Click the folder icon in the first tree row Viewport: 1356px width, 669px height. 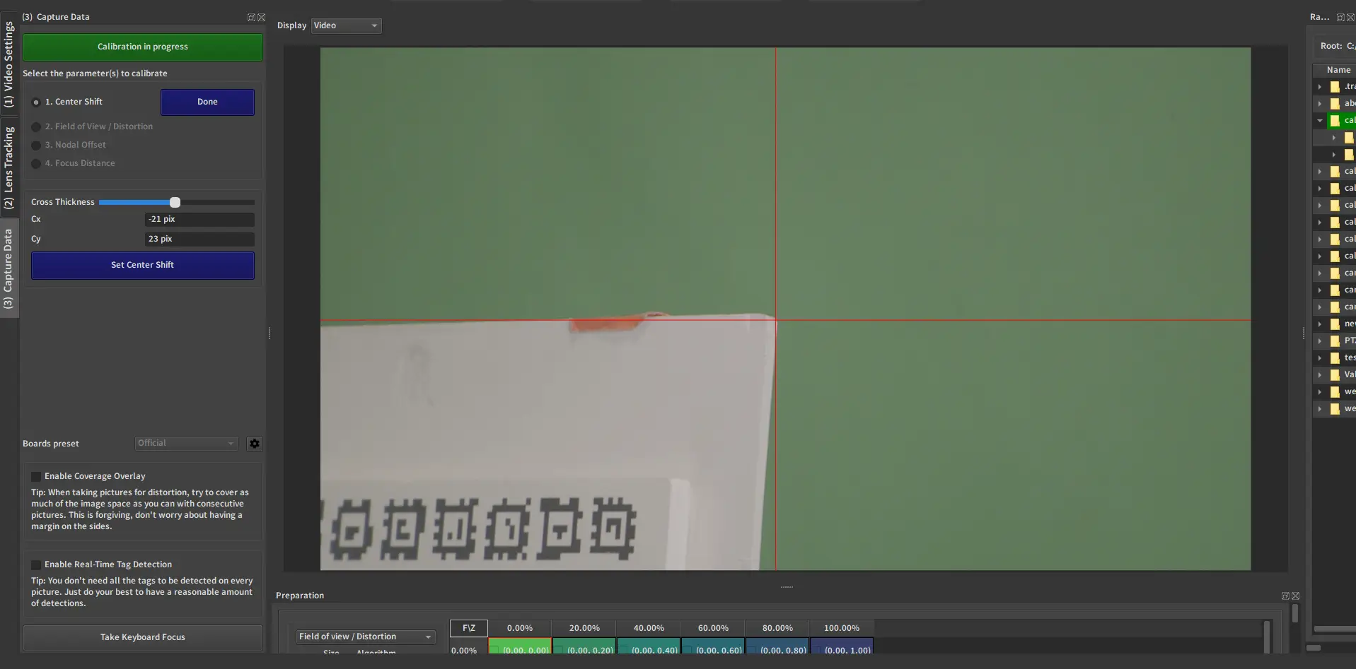pos(1335,87)
